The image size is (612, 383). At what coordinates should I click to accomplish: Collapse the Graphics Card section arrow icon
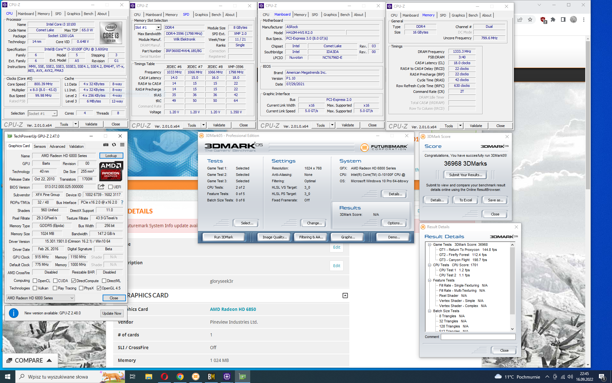point(345,296)
